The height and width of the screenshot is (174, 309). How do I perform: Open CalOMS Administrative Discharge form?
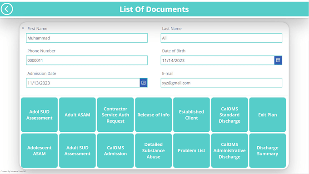point(229,150)
